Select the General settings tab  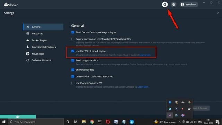point(43,27)
